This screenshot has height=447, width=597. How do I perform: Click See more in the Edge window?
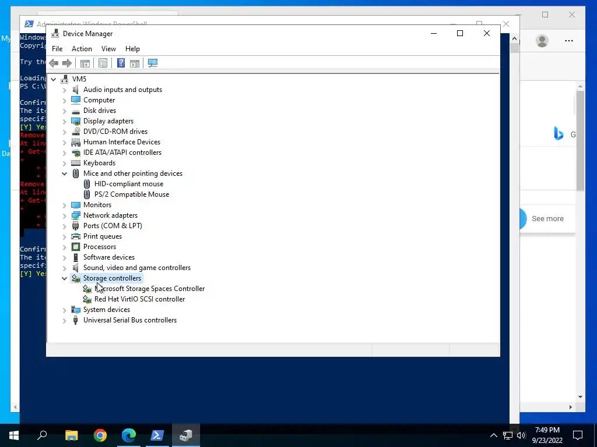point(547,219)
